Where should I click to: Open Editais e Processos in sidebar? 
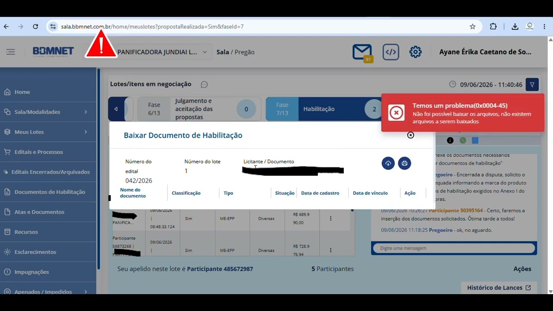click(48, 152)
